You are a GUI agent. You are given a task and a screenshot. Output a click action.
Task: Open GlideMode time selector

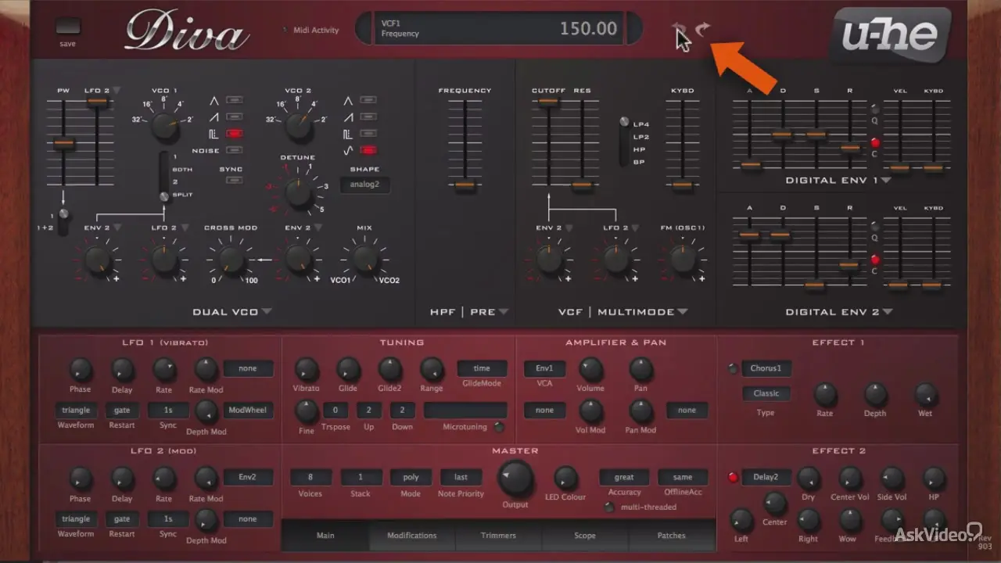(482, 368)
